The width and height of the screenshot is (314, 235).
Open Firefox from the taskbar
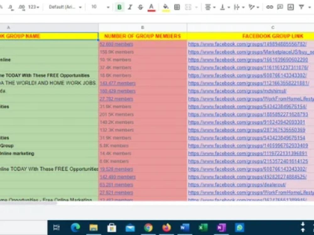pyautogui.click(x=166, y=227)
